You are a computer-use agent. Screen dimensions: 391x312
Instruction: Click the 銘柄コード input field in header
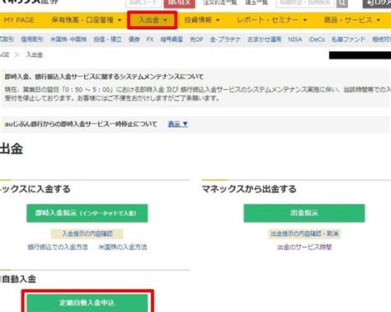[144, 2]
